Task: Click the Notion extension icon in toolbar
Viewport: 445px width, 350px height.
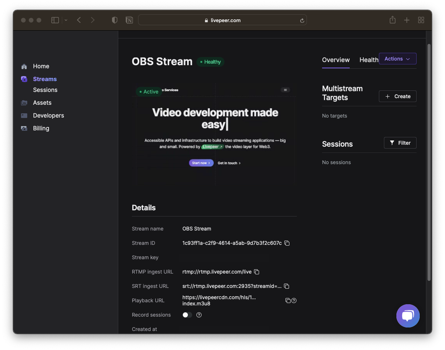Action: click(x=129, y=20)
